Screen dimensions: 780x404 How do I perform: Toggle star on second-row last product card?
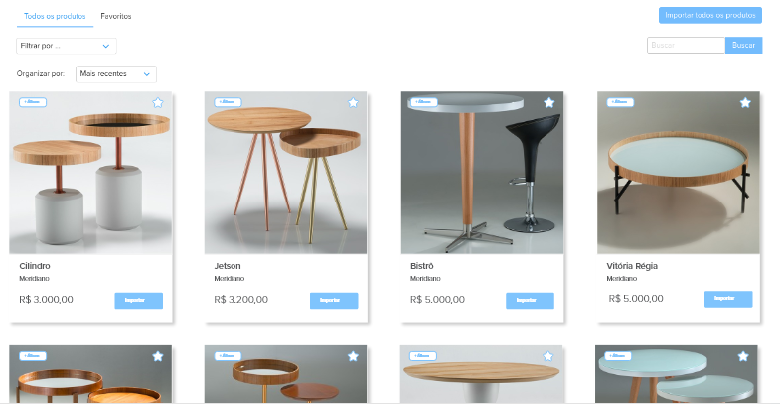pyautogui.click(x=743, y=356)
